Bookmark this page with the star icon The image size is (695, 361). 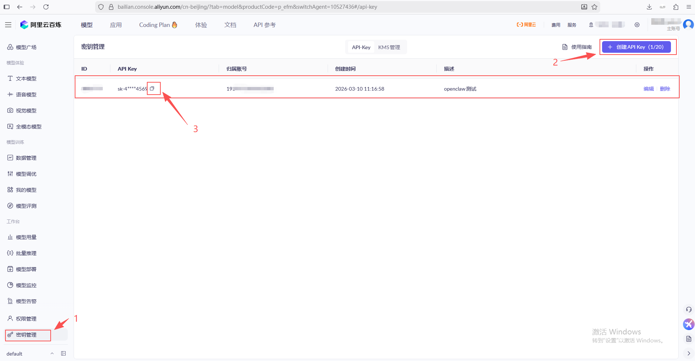coord(594,7)
